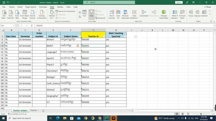216x121 pixels.
Task: Import From Text/CSV
Action: click(x=10, y=14)
